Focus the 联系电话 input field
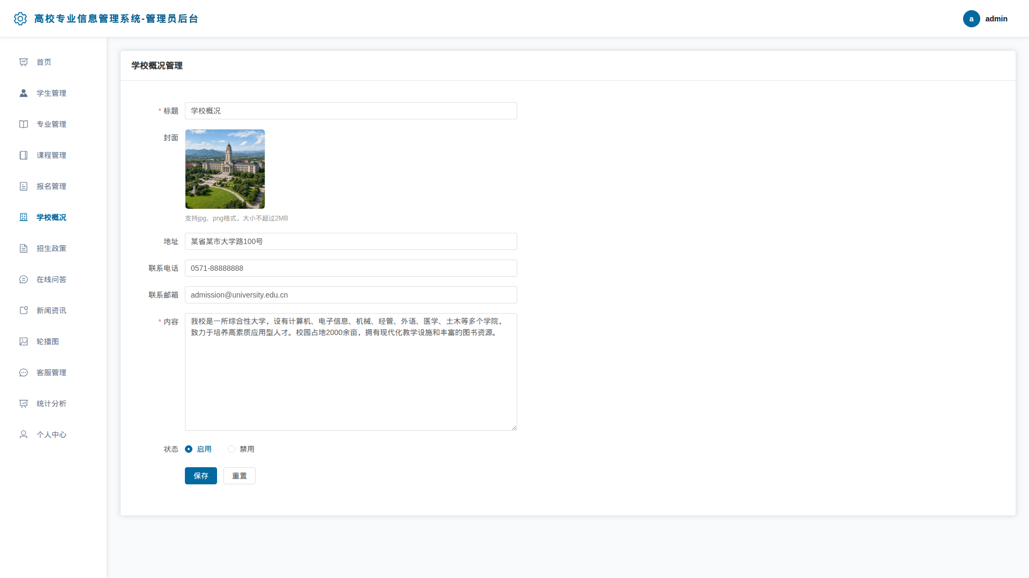 pyautogui.click(x=351, y=268)
